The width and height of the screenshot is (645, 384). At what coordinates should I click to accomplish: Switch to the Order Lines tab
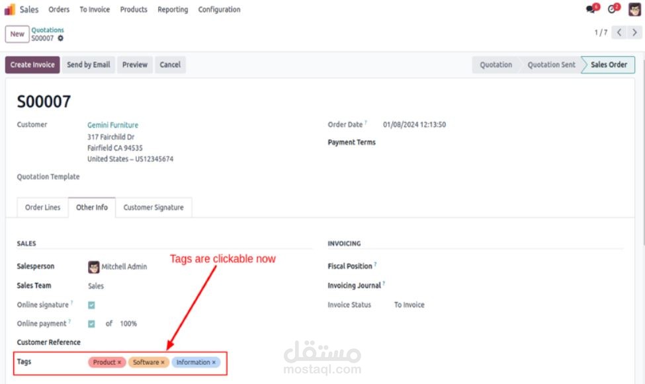click(x=43, y=208)
